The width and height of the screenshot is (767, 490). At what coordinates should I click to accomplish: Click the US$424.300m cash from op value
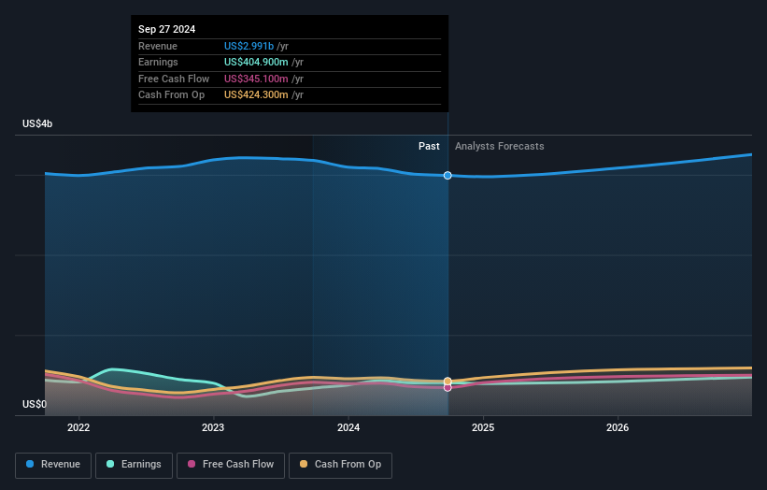(x=256, y=95)
